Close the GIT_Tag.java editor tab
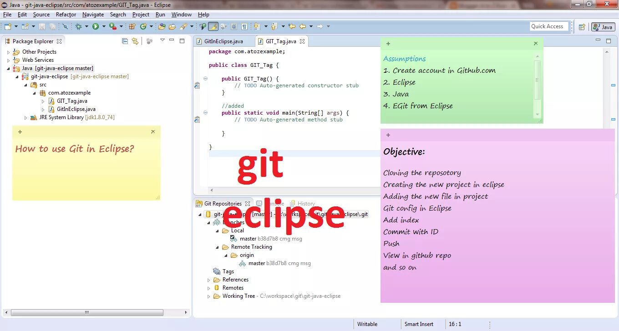Viewport: 619px width, 331px height. (302, 41)
